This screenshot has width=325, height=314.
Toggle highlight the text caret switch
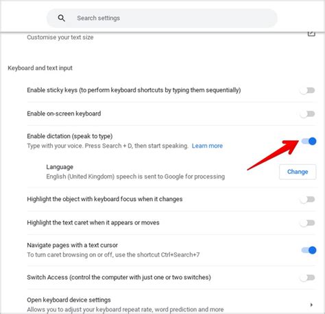(307, 223)
